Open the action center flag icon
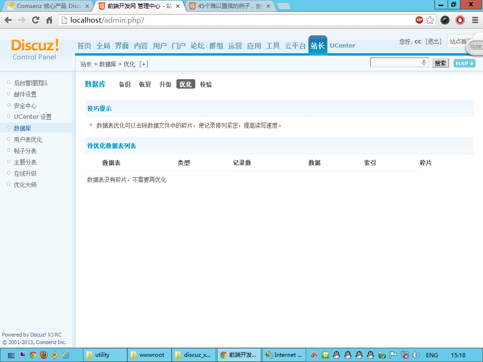Viewport: 483px width, 362px height. (x=393, y=355)
